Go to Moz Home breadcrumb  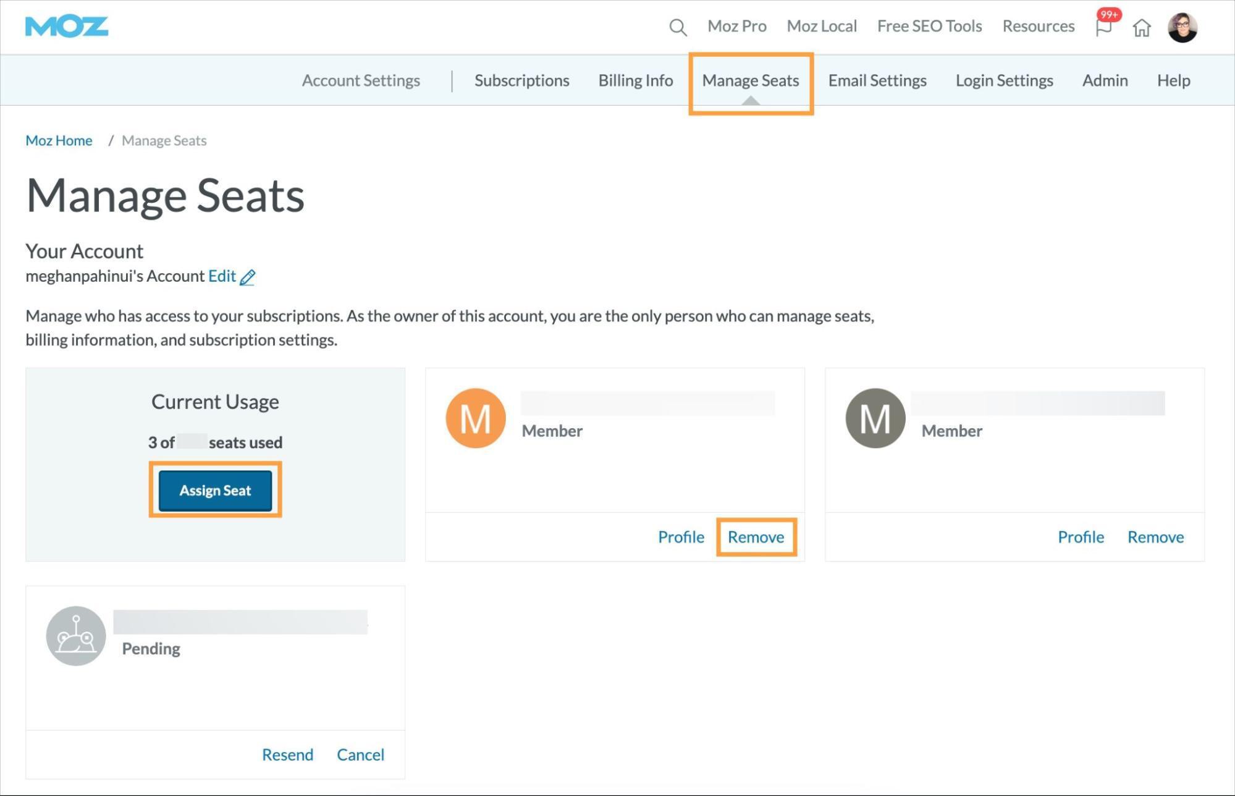(59, 140)
